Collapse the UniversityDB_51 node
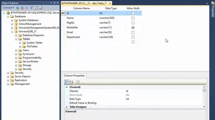Image resolution: width=215 pixels, height=120 pixels. tap(12, 32)
